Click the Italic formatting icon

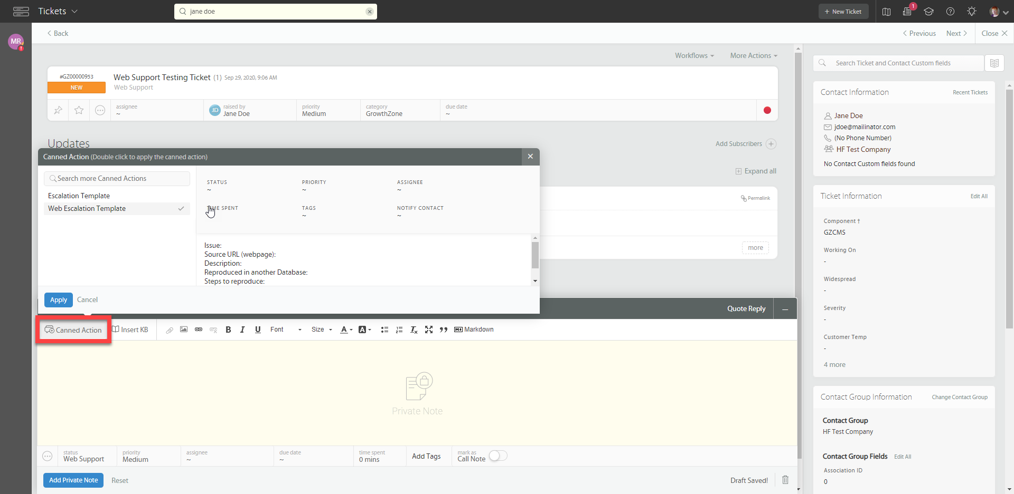pyautogui.click(x=242, y=330)
